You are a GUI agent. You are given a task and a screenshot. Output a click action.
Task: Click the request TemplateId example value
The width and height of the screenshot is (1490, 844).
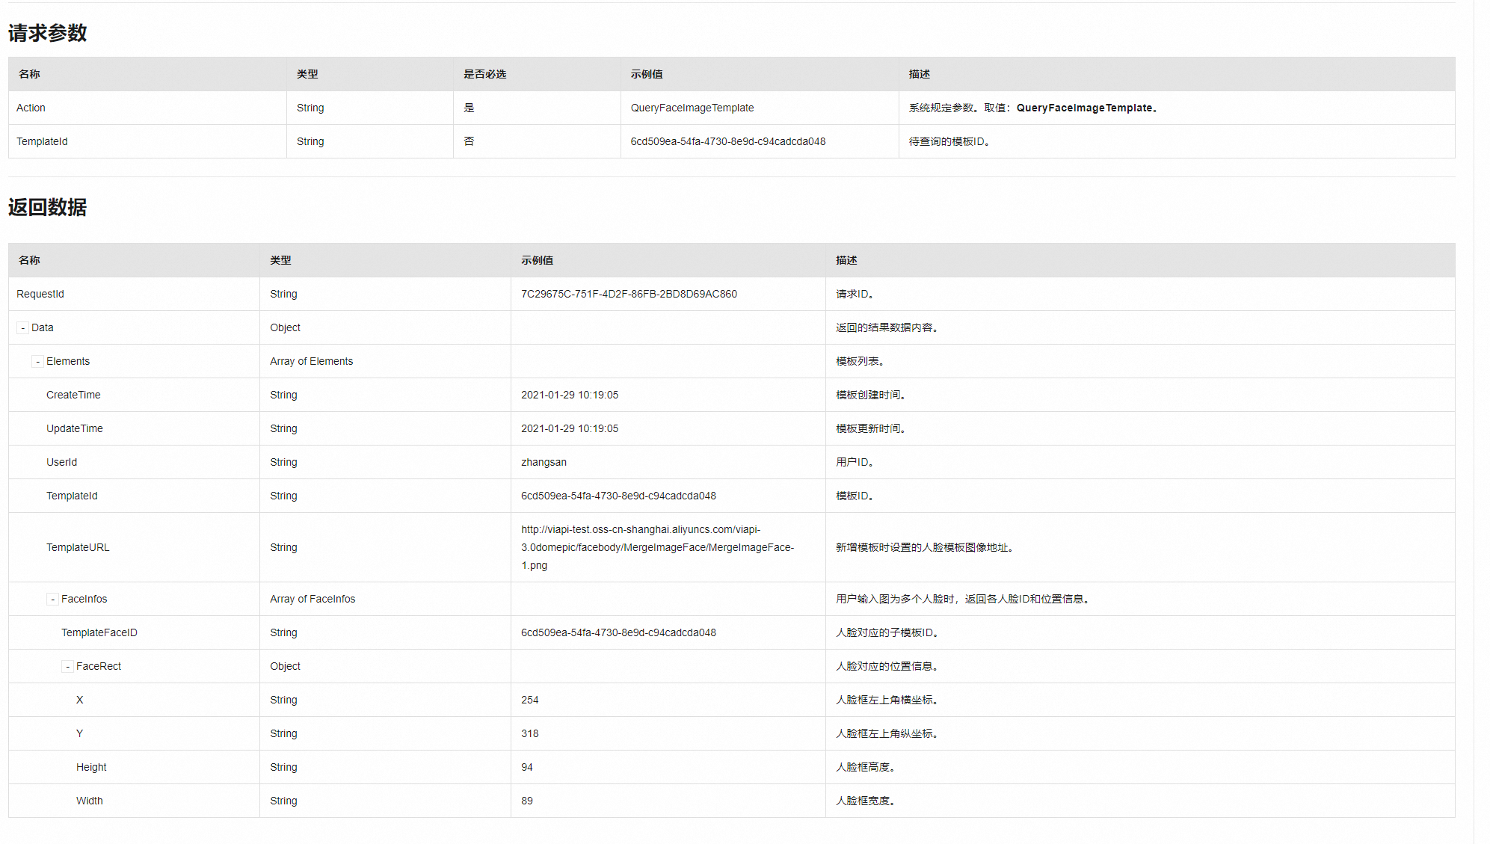[x=728, y=141]
